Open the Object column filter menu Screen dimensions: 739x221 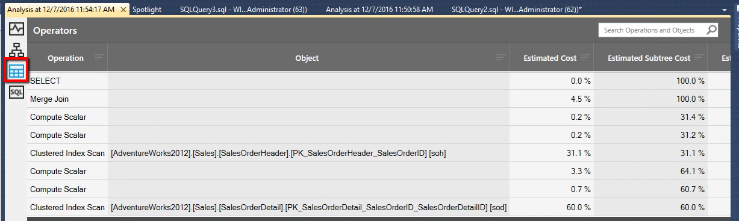click(x=500, y=58)
